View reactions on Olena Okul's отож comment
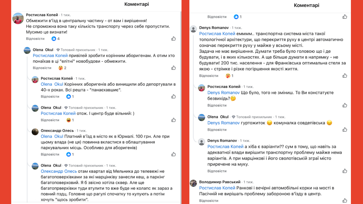The width and height of the screenshot is (363, 204). (x=70, y=120)
